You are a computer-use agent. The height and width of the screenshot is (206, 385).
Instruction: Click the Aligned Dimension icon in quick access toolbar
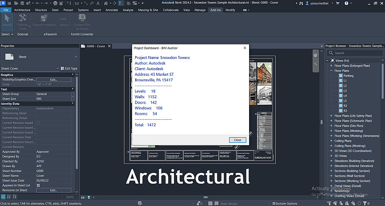click(x=86, y=3)
